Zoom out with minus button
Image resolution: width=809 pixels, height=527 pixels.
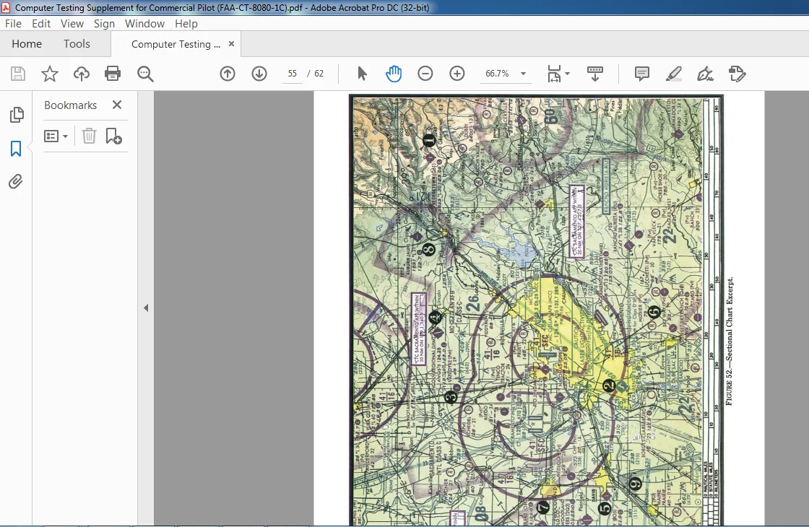coord(425,74)
